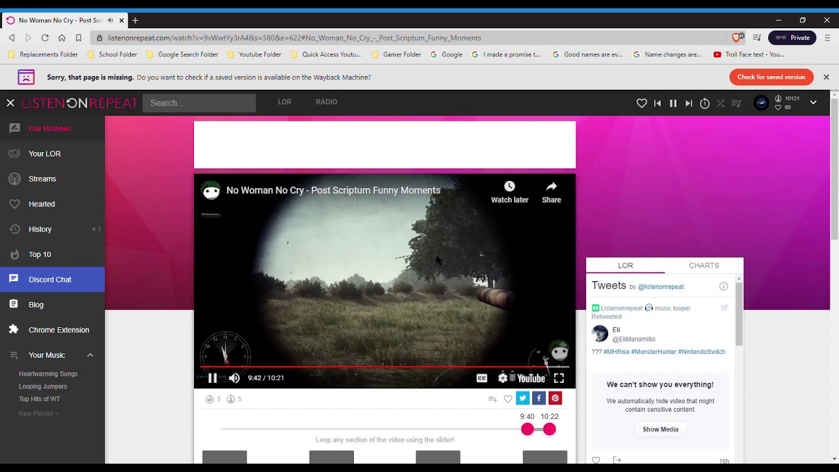This screenshot has width=839, height=472.
Task: Click Show Media button in the tweet
Action: tap(660, 429)
